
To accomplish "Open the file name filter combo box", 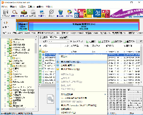I will pos(59,41).
